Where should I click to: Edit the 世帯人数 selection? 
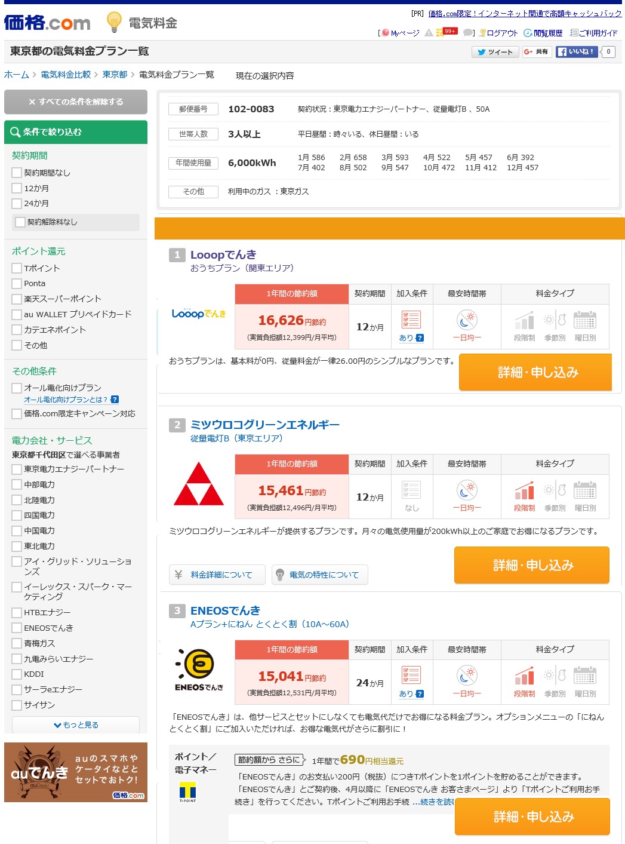(193, 134)
